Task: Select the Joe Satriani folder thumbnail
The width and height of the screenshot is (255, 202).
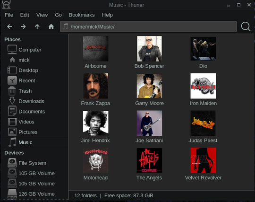Action: click(x=149, y=123)
